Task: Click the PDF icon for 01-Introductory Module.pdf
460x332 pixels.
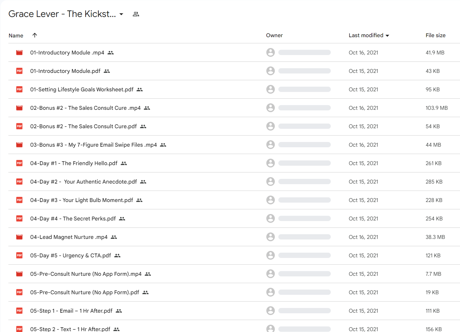Action: (19, 71)
